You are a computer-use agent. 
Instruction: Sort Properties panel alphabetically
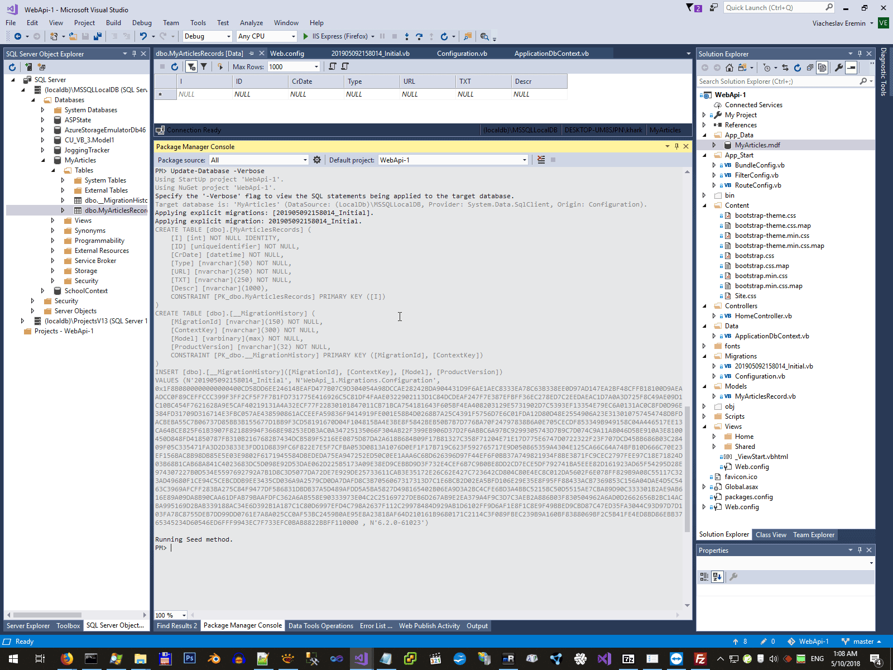coord(717,577)
